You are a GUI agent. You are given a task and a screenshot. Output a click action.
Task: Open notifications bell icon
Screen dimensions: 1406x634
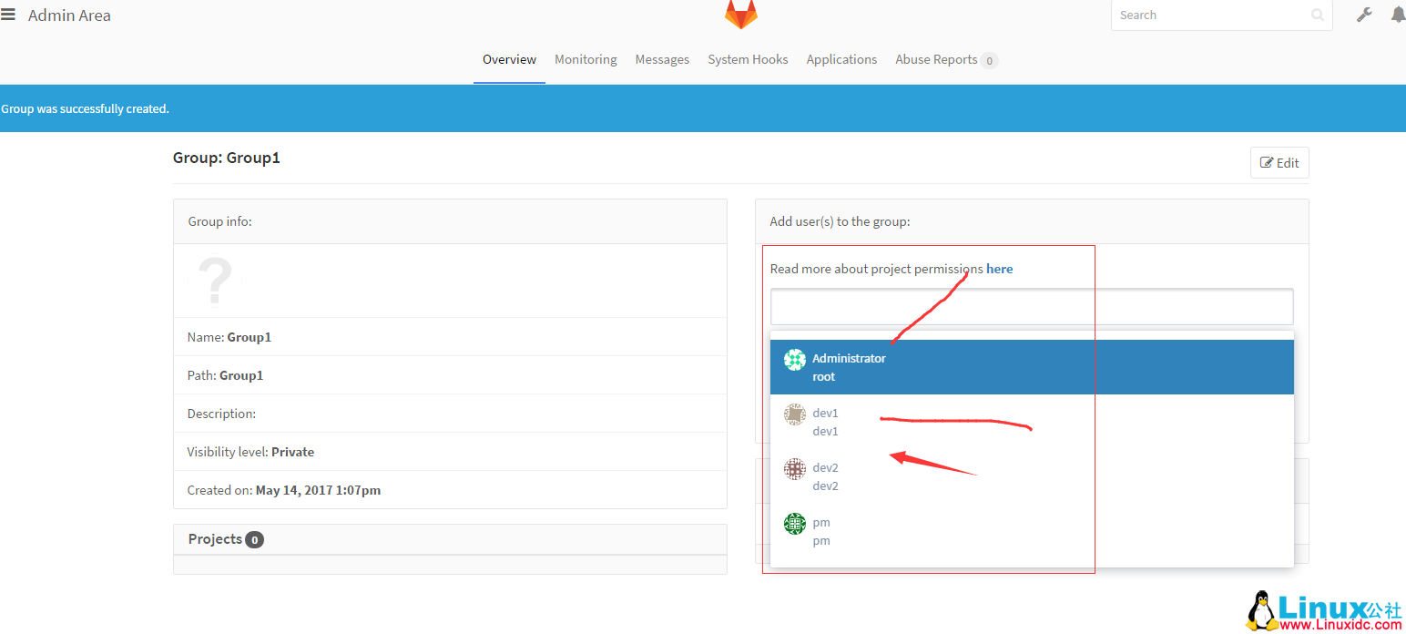[1398, 15]
